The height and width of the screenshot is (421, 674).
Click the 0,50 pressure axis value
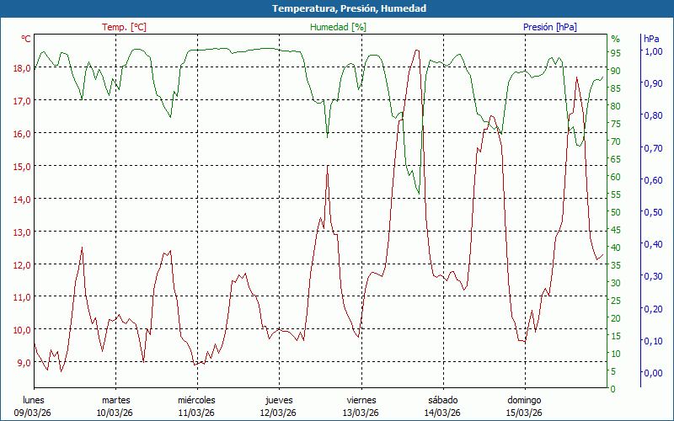(653, 212)
